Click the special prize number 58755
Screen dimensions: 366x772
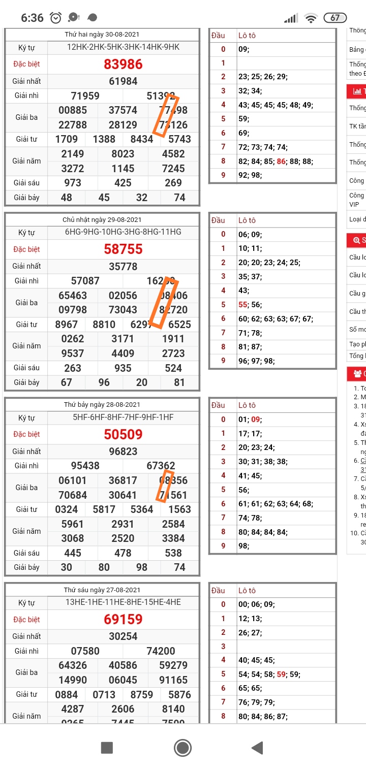[123, 249]
